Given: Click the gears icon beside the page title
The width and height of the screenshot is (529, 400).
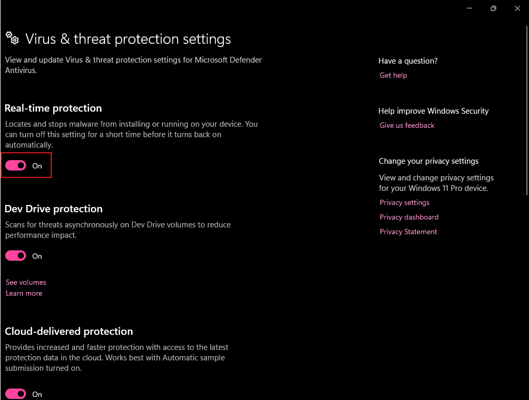Looking at the screenshot, I should pyautogui.click(x=12, y=38).
